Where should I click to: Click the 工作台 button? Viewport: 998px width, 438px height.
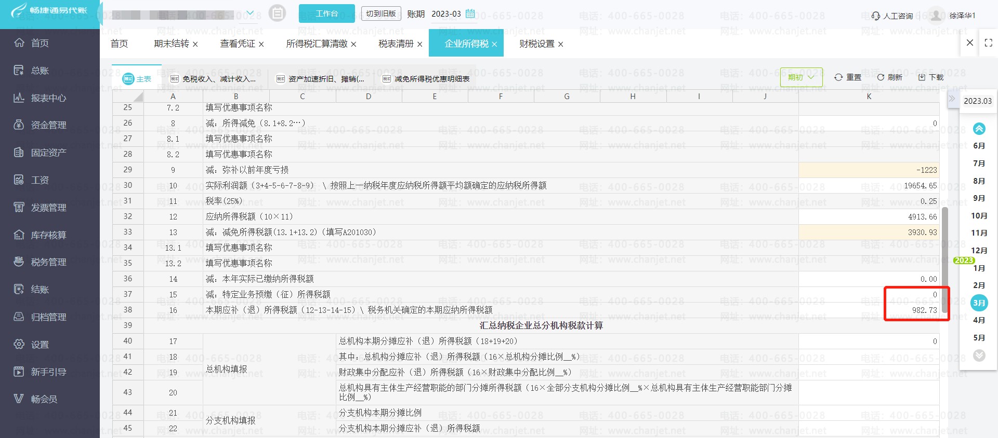pyautogui.click(x=326, y=13)
